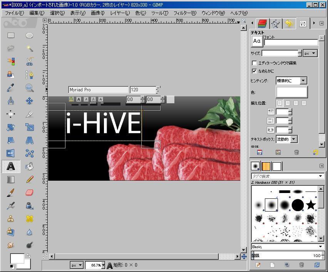
Task: Choose the Zoom magnifier tool
Action: 30,88
